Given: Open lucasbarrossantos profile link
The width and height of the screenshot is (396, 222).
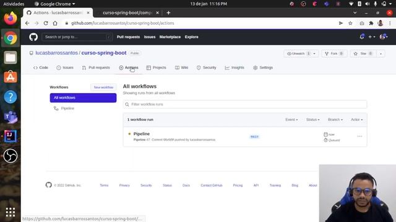Looking at the screenshot, I should click(x=56, y=53).
